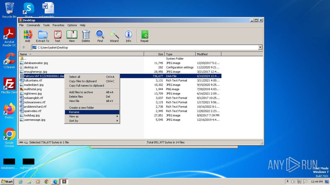Screen dimensions: 330x185
Task: Click the View toolbar icon
Action: pos(72,36)
